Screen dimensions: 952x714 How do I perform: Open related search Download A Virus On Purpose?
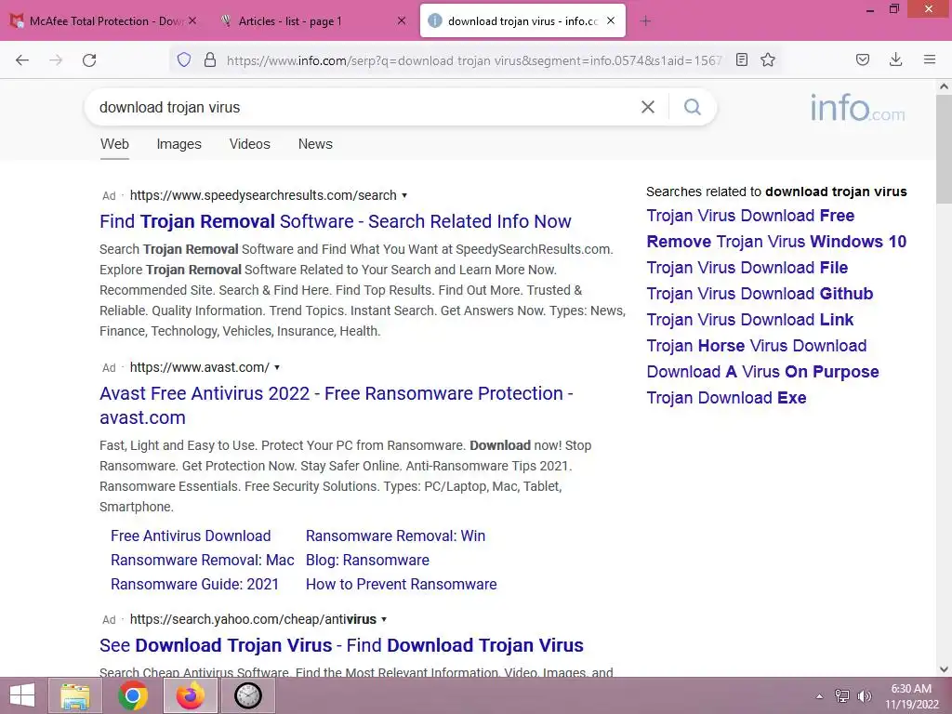762,372
